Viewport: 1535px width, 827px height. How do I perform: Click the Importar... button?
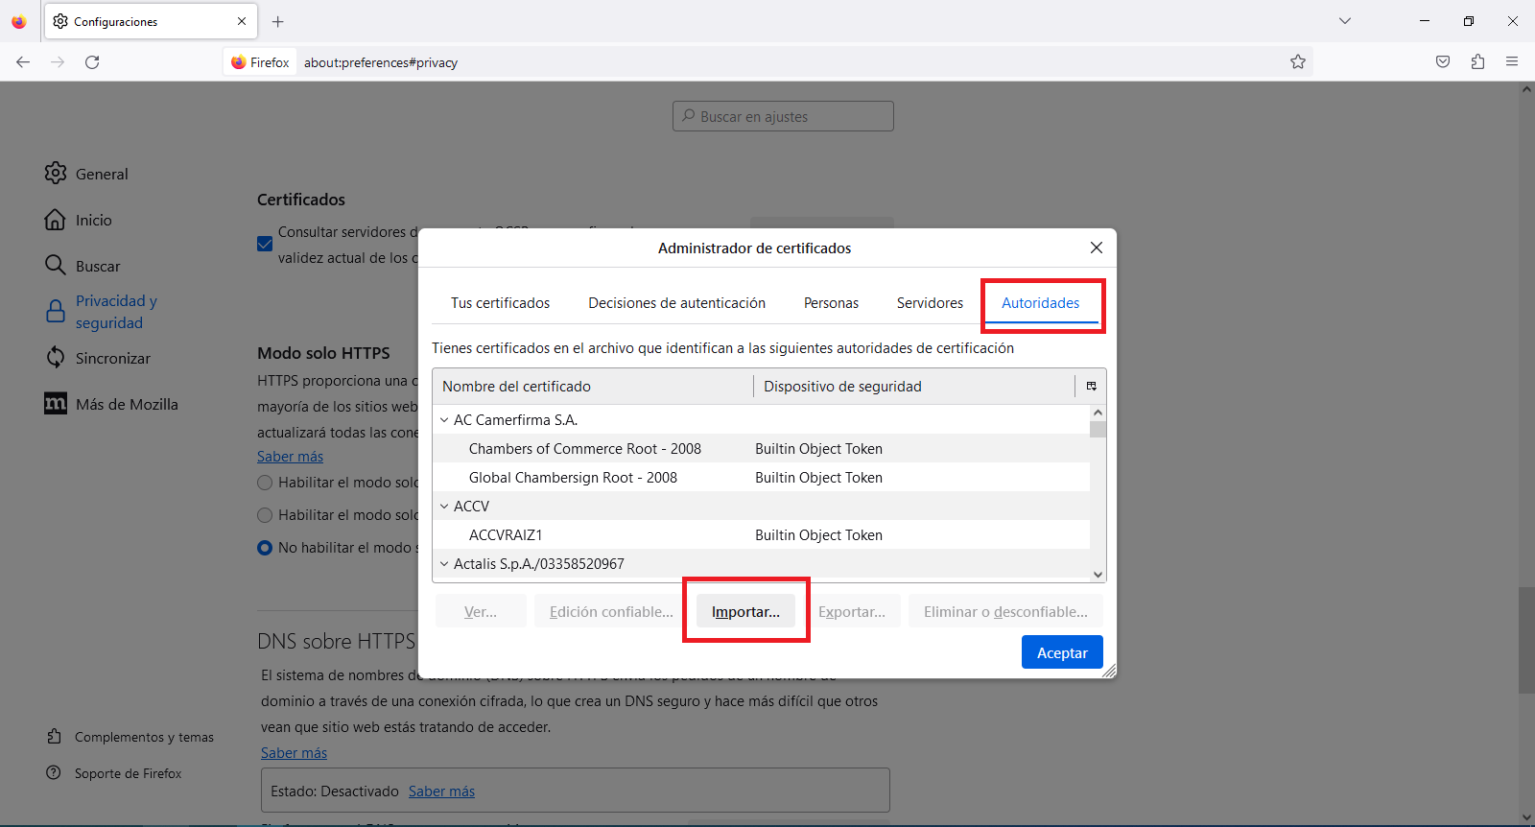tap(745, 612)
